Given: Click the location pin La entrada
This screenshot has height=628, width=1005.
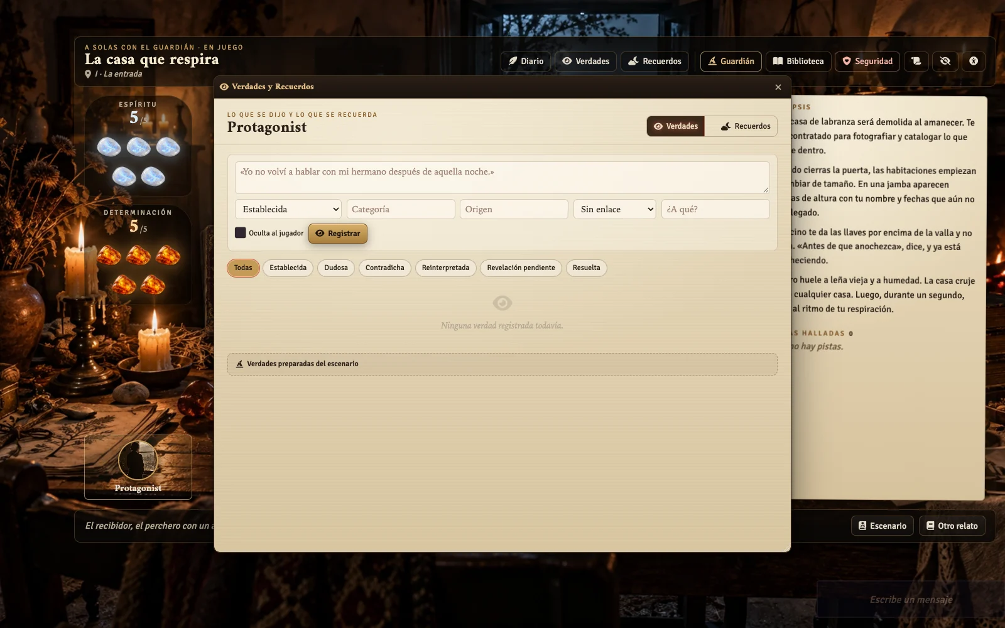Looking at the screenshot, I should click(114, 74).
